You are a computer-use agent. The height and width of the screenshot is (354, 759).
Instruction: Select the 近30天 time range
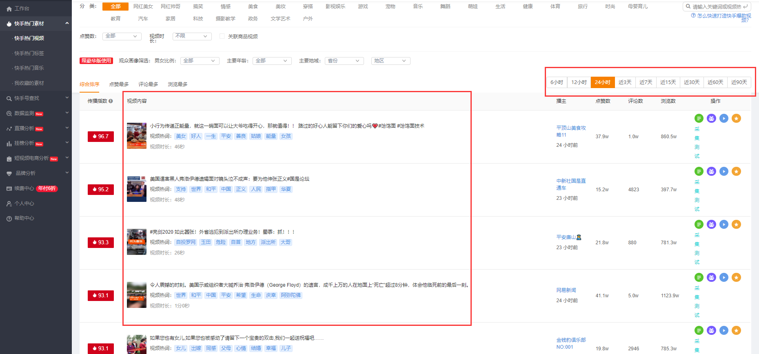click(x=692, y=82)
